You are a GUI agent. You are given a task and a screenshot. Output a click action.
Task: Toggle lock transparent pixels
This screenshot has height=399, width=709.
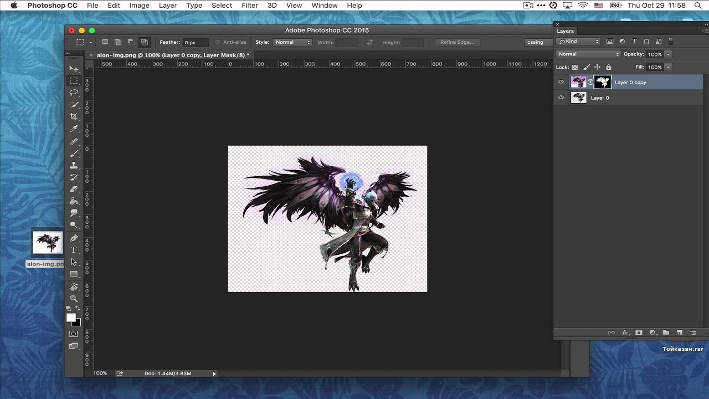pos(575,67)
